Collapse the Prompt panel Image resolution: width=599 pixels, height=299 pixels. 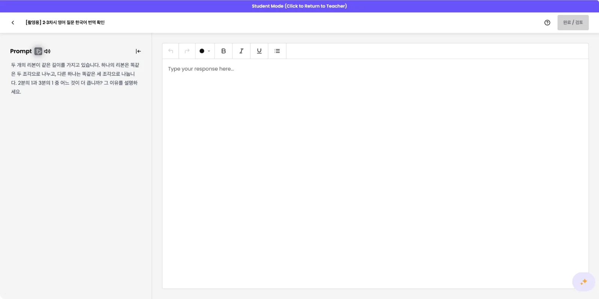(x=138, y=51)
